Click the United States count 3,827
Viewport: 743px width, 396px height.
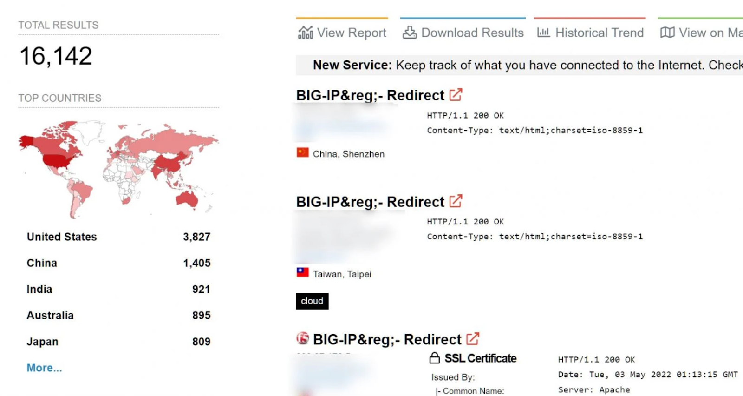pos(197,237)
